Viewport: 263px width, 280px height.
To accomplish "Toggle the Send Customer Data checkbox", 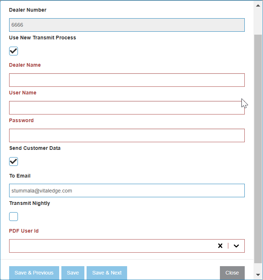I will (x=14, y=162).
